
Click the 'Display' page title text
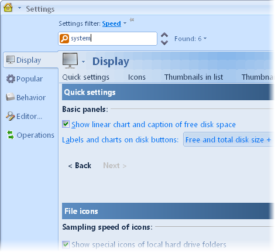(x=111, y=62)
